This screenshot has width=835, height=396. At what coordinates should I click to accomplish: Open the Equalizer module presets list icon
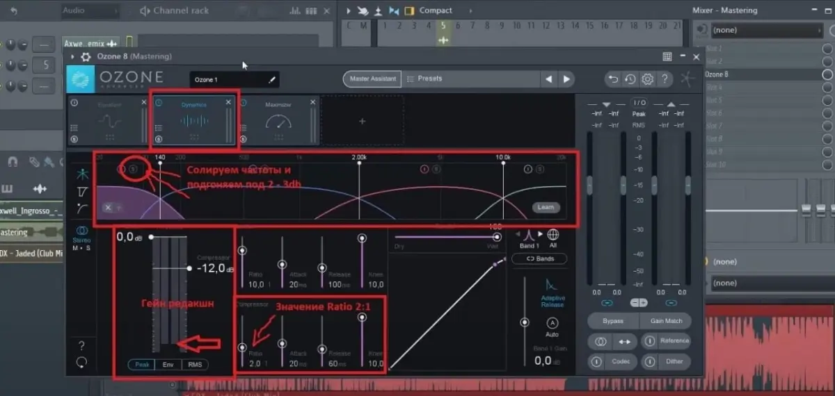click(74, 128)
